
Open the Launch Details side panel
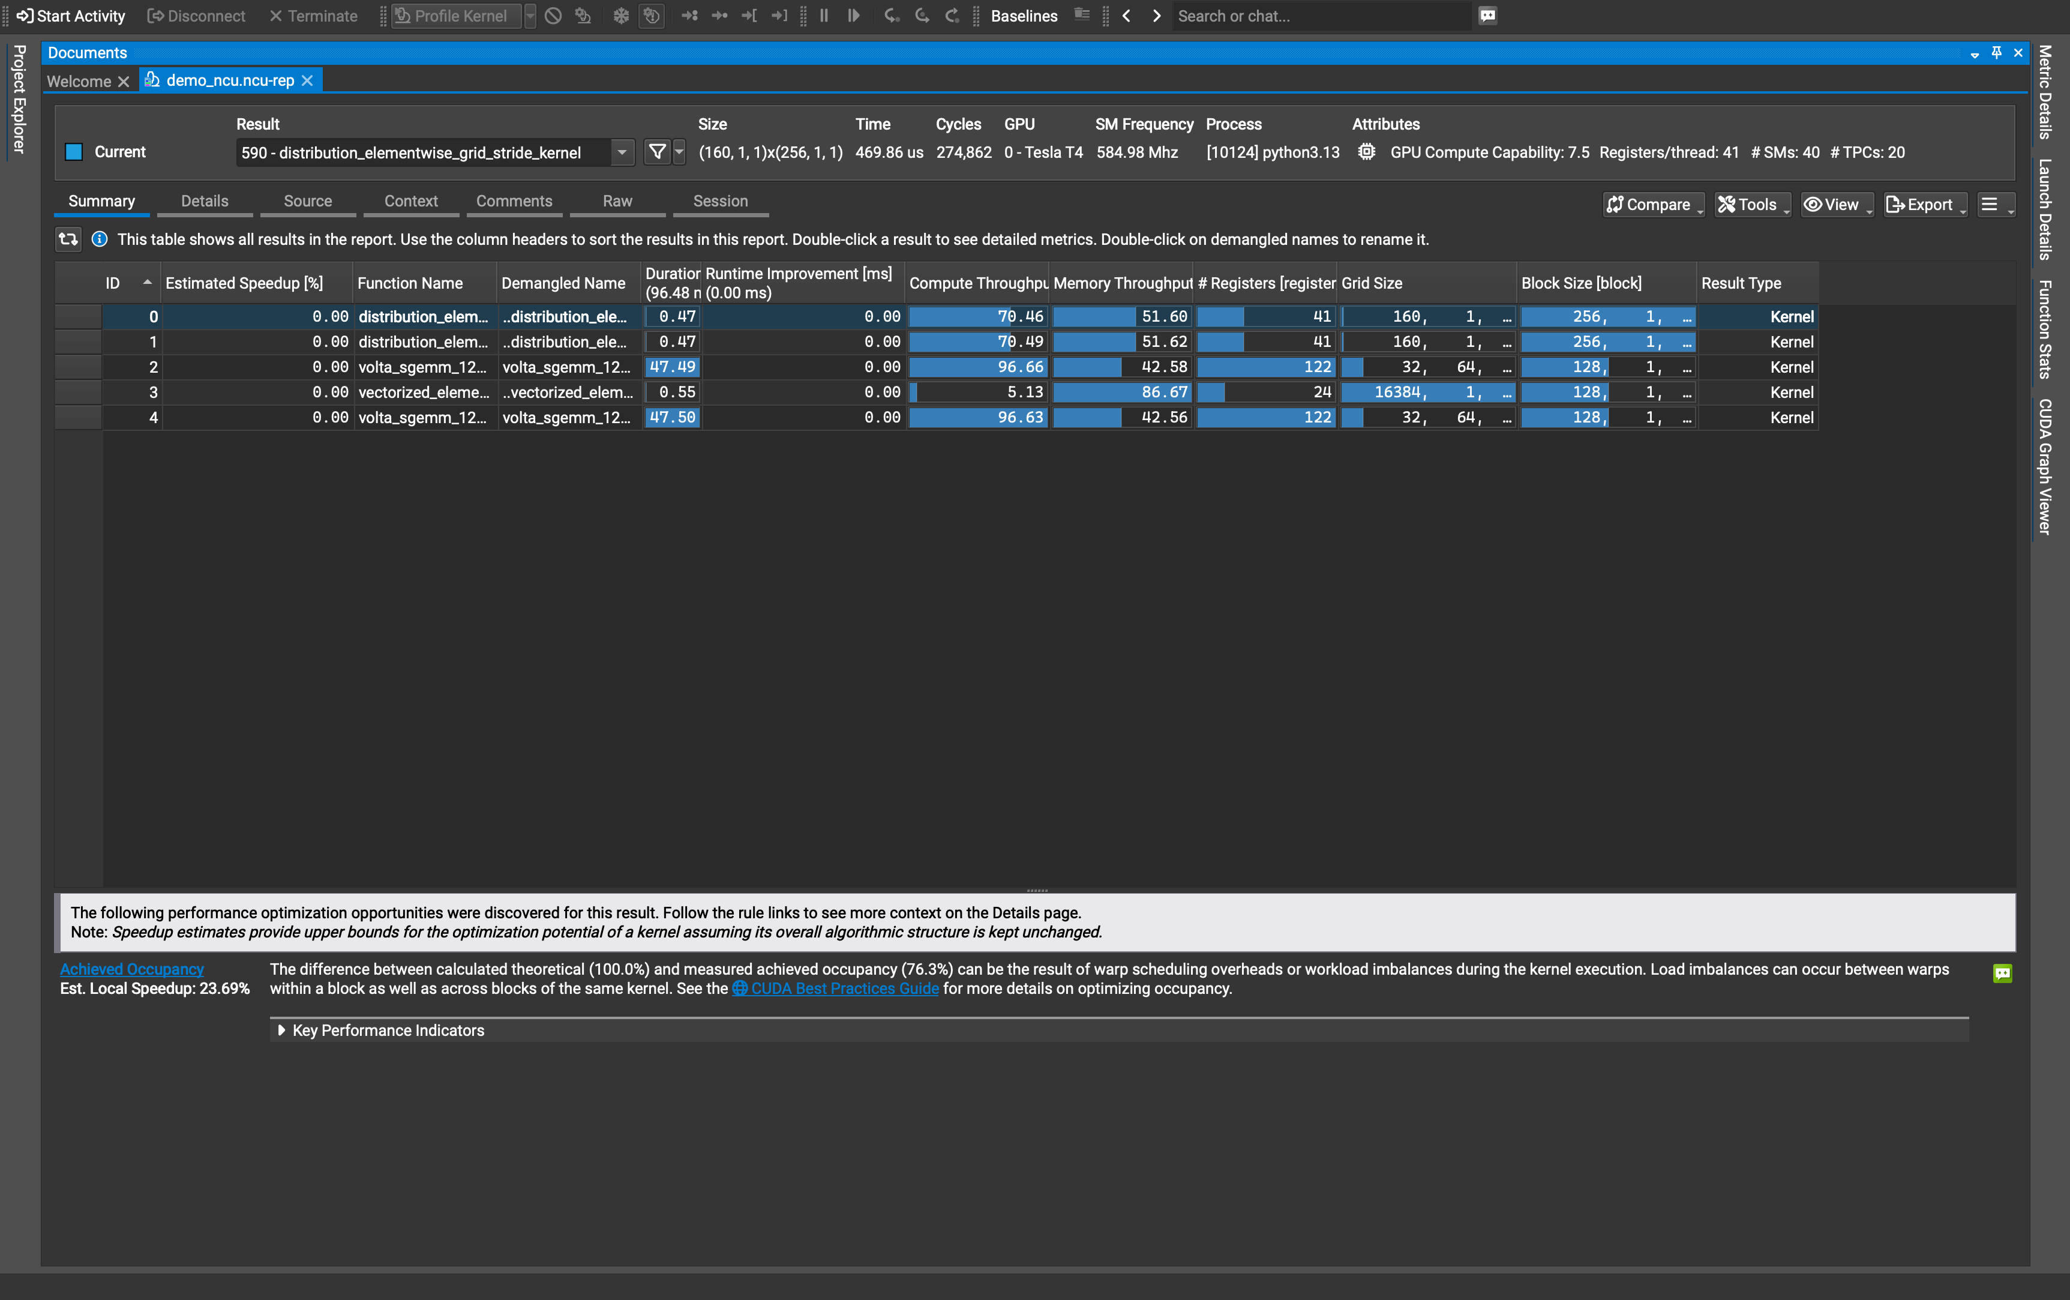pyautogui.click(x=2046, y=210)
